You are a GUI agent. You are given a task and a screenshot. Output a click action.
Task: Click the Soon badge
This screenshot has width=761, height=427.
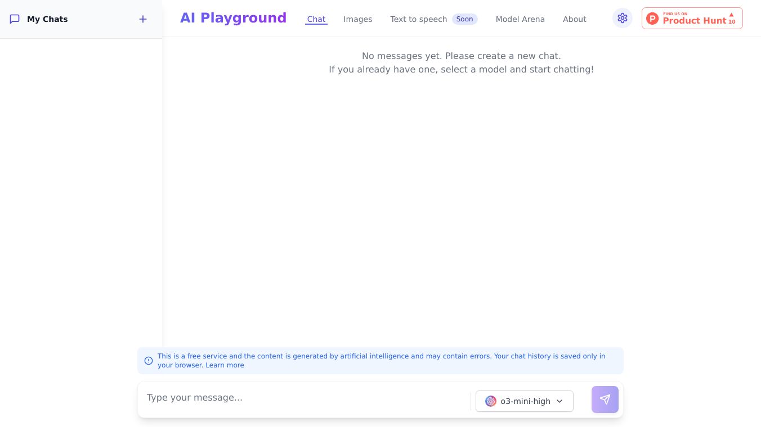[465, 19]
